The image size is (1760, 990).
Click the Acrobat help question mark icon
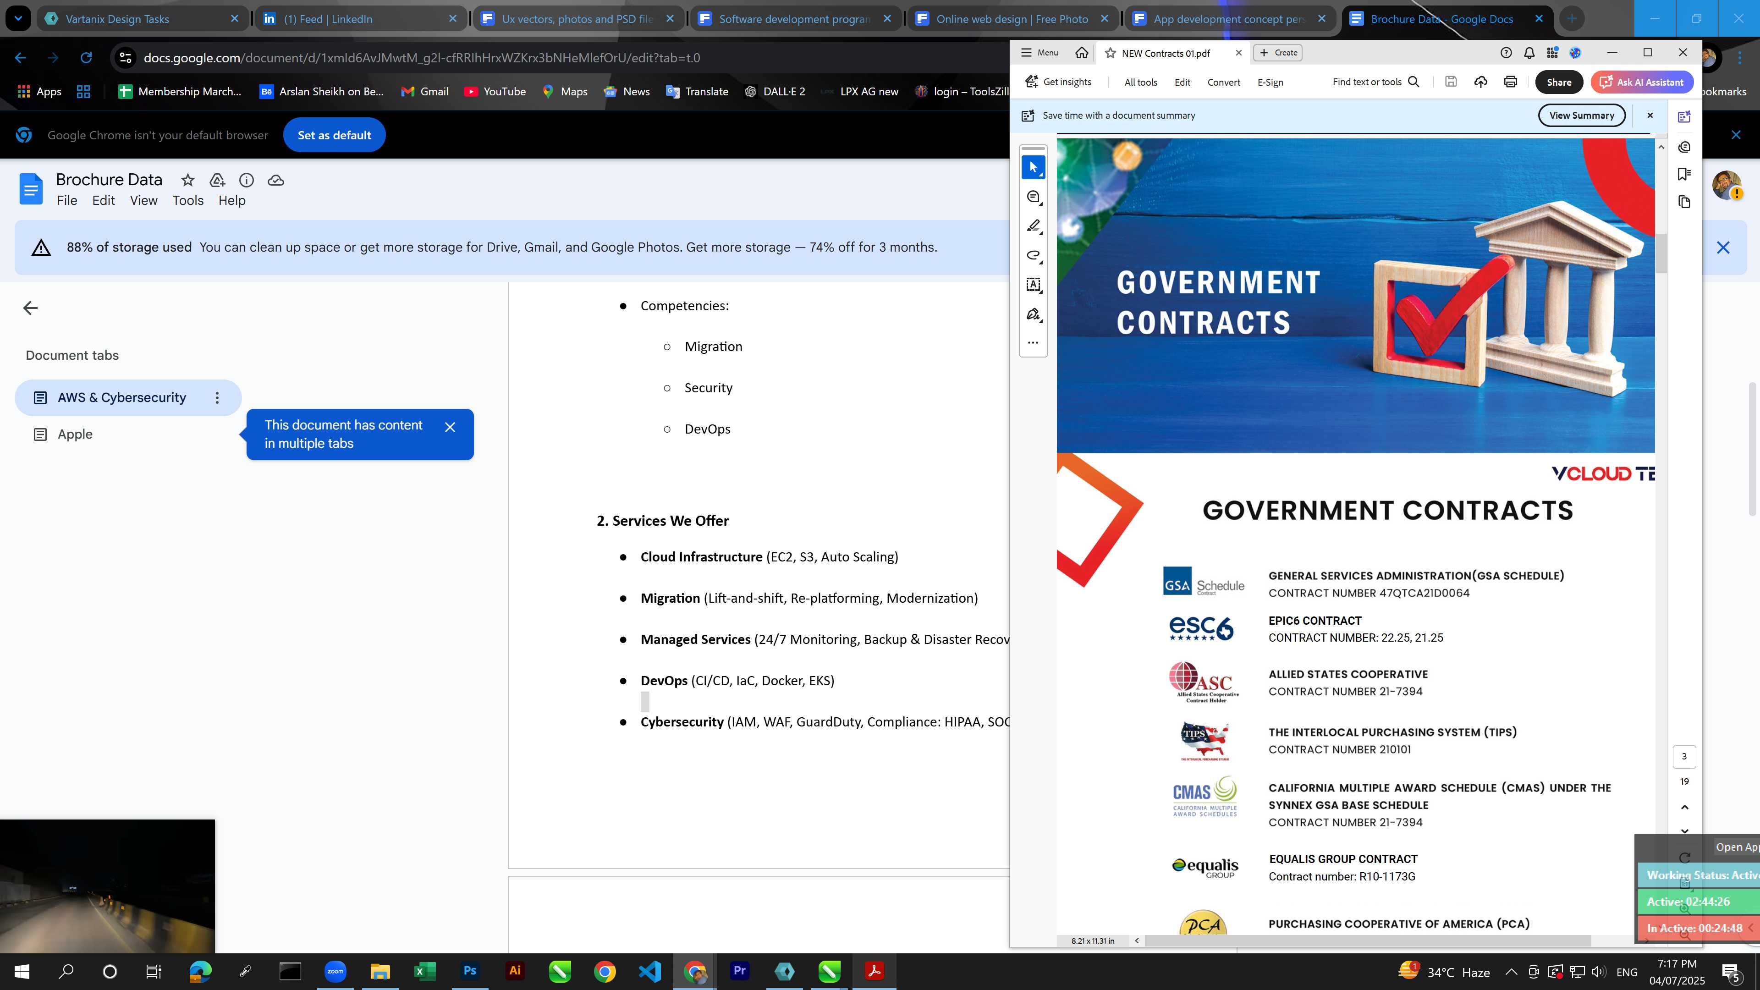(x=1506, y=53)
